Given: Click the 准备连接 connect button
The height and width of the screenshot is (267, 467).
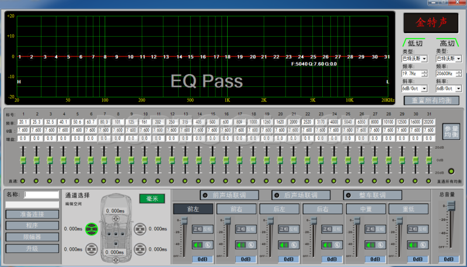Looking at the screenshot, I should click(x=33, y=214).
